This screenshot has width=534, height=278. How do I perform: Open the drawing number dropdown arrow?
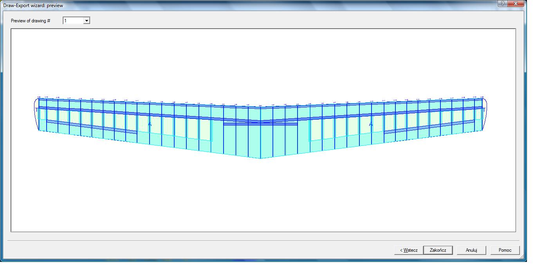point(87,21)
